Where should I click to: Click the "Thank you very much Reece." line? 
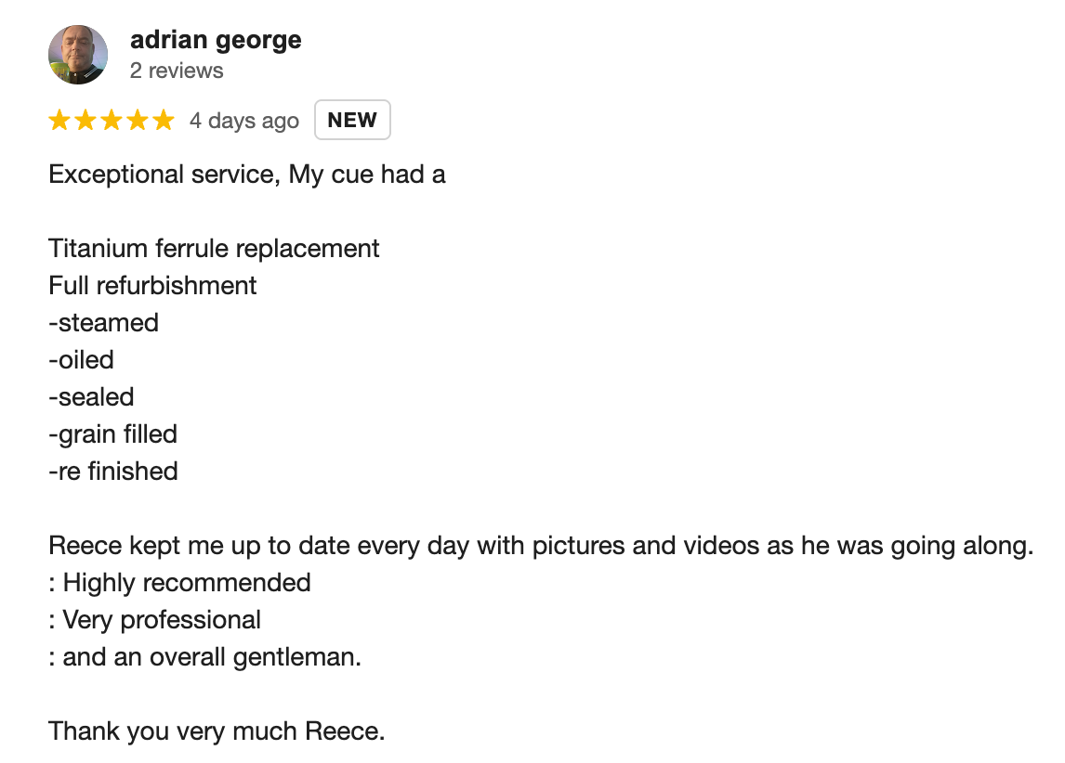pos(217,731)
